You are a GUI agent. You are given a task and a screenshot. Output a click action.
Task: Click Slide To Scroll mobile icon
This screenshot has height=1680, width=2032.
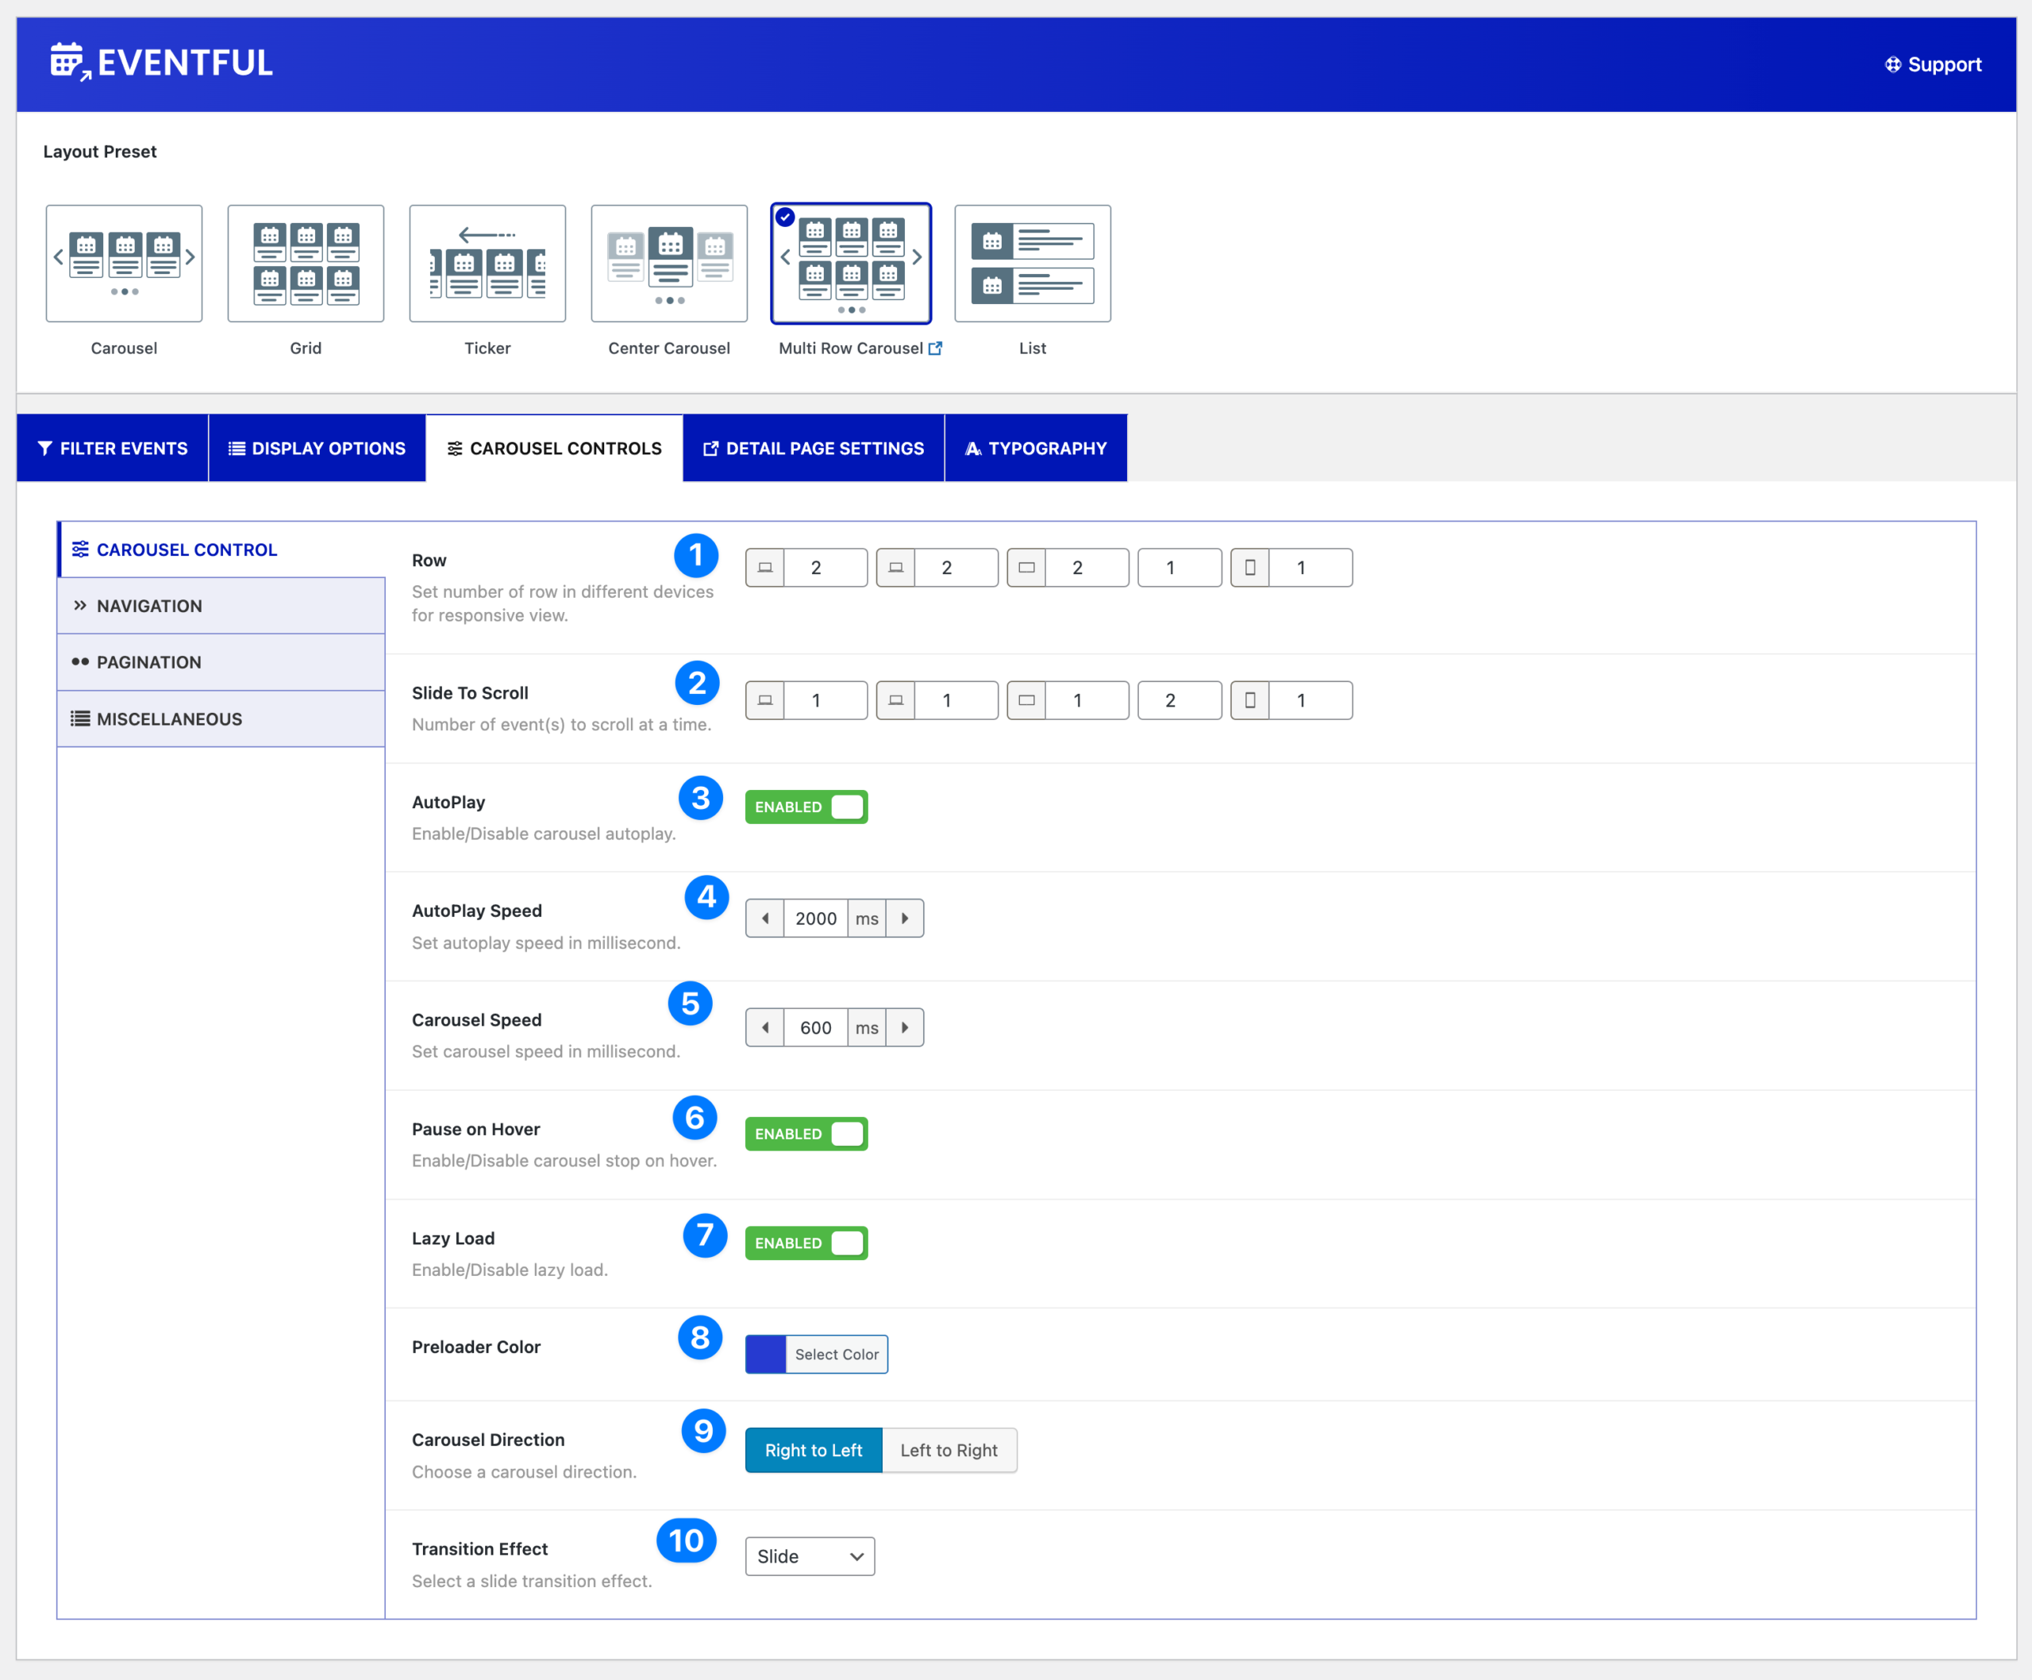point(1250,700)
